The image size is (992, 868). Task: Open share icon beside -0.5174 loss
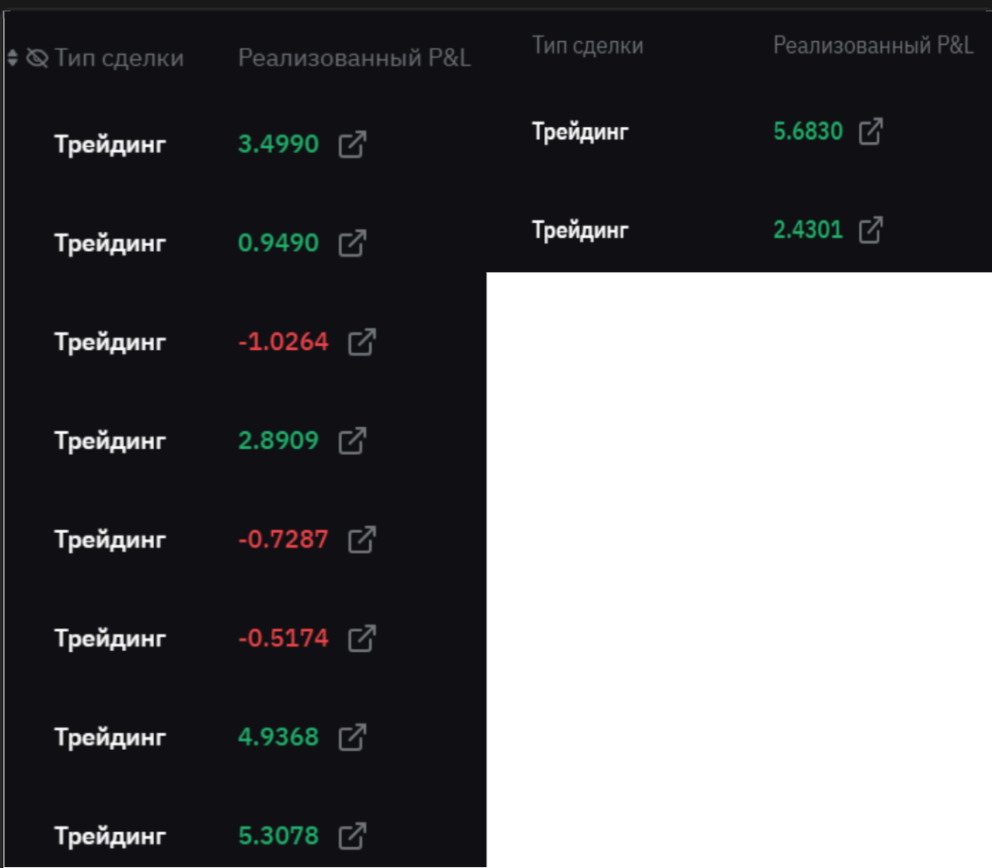[x=361, y=639]
